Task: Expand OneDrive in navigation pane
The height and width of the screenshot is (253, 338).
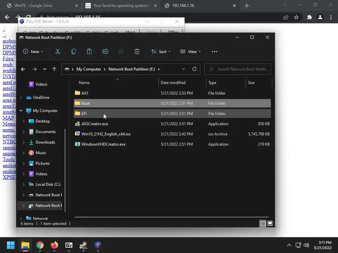Action: click(21, 98)
